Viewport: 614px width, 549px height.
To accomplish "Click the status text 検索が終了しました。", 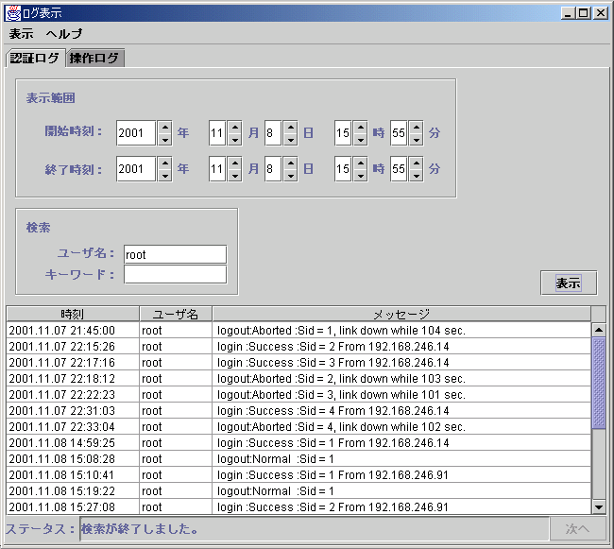I will pyautogui.click(x=140, y=528).
